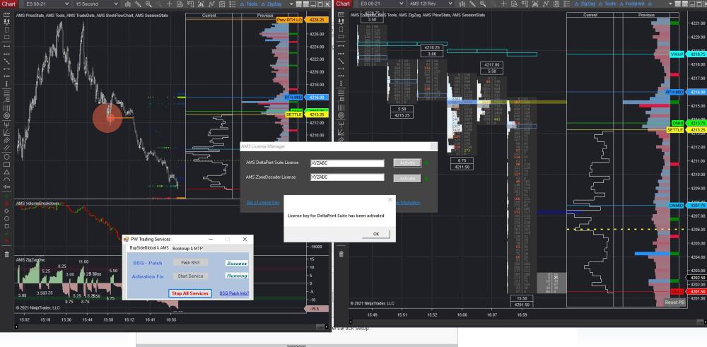Expand the 15 Second interval dropdown

pyautogui.click(x=95, y=4)
